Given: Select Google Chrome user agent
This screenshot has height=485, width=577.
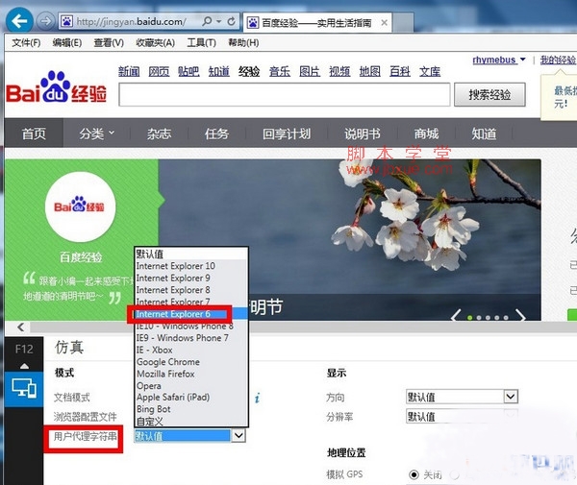Looking at the screenshot, I should [190, 362].
